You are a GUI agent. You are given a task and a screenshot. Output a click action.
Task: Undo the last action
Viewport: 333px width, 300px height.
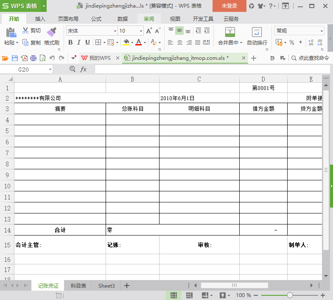click(52, 58)
